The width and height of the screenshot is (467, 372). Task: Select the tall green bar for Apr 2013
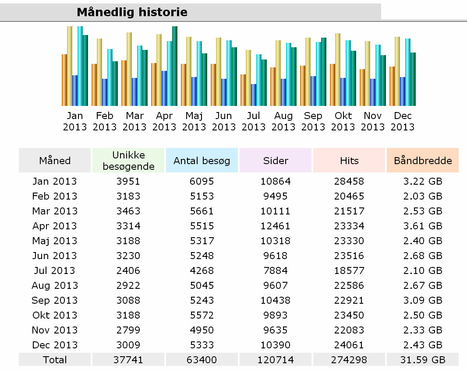175,66
